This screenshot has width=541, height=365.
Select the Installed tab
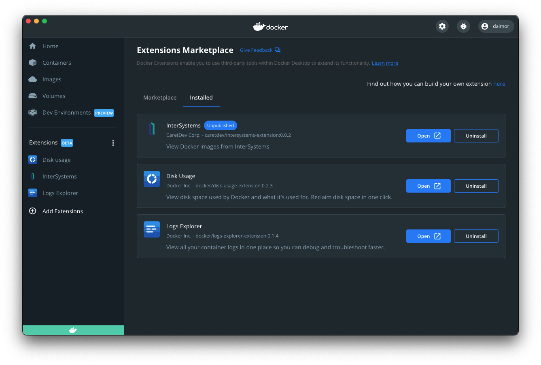click(x=201, y=98)
